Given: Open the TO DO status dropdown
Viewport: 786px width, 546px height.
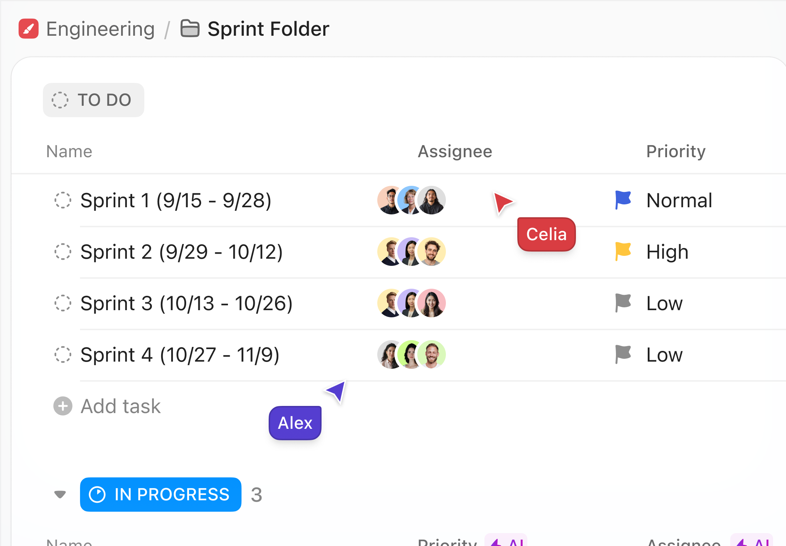Looking at the screenshot, I should (x=94, y=100).
